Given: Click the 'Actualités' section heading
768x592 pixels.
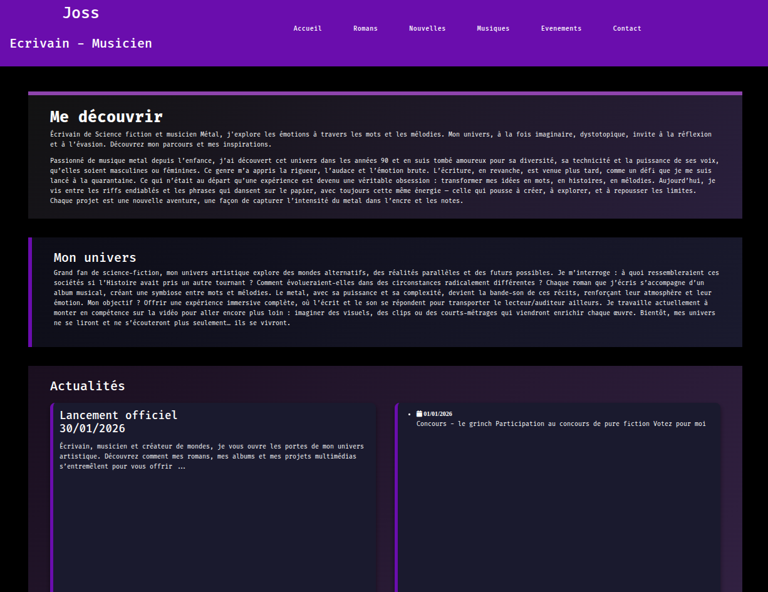Looking at the screenshot, I should tap(88, 386).
